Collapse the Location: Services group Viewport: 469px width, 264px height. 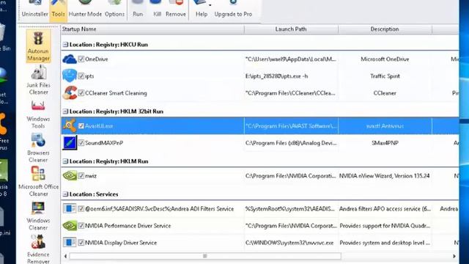click(65, 194)
